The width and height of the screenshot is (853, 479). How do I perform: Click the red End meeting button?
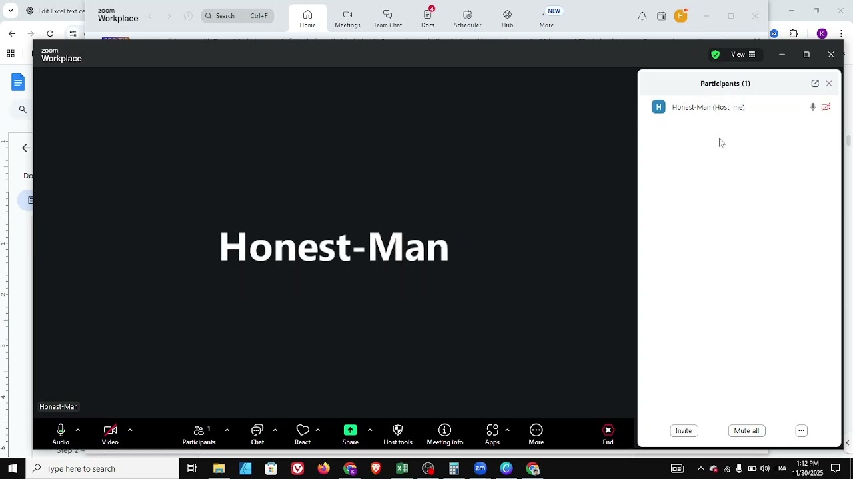[608, 434]
